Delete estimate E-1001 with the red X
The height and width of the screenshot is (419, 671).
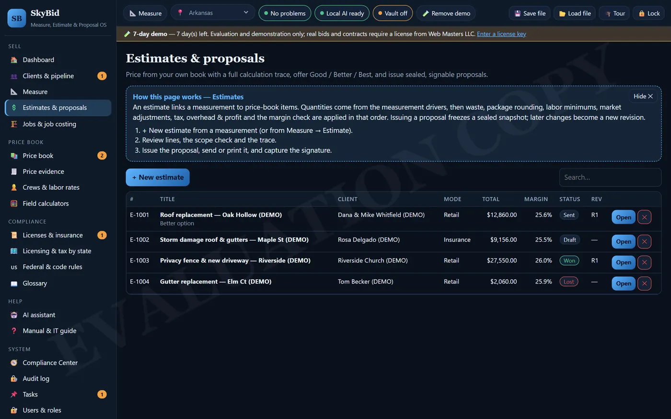coord(644,217)
